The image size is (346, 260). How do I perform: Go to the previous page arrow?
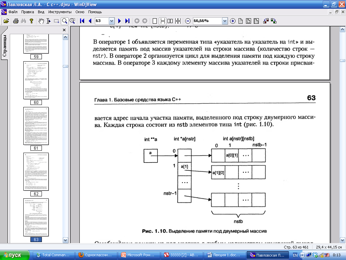(x=90, y=21)
